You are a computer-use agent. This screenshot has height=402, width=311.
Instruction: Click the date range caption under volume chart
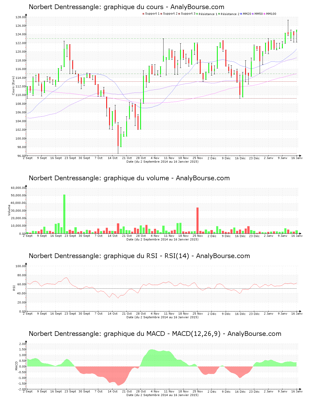click(162, 239)
